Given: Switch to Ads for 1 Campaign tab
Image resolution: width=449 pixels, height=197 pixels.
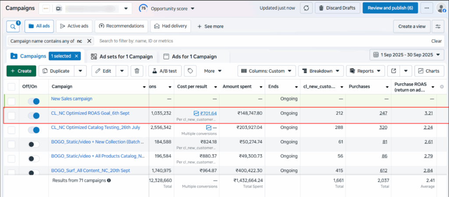Looking at the screenshot, I should 190,57.
